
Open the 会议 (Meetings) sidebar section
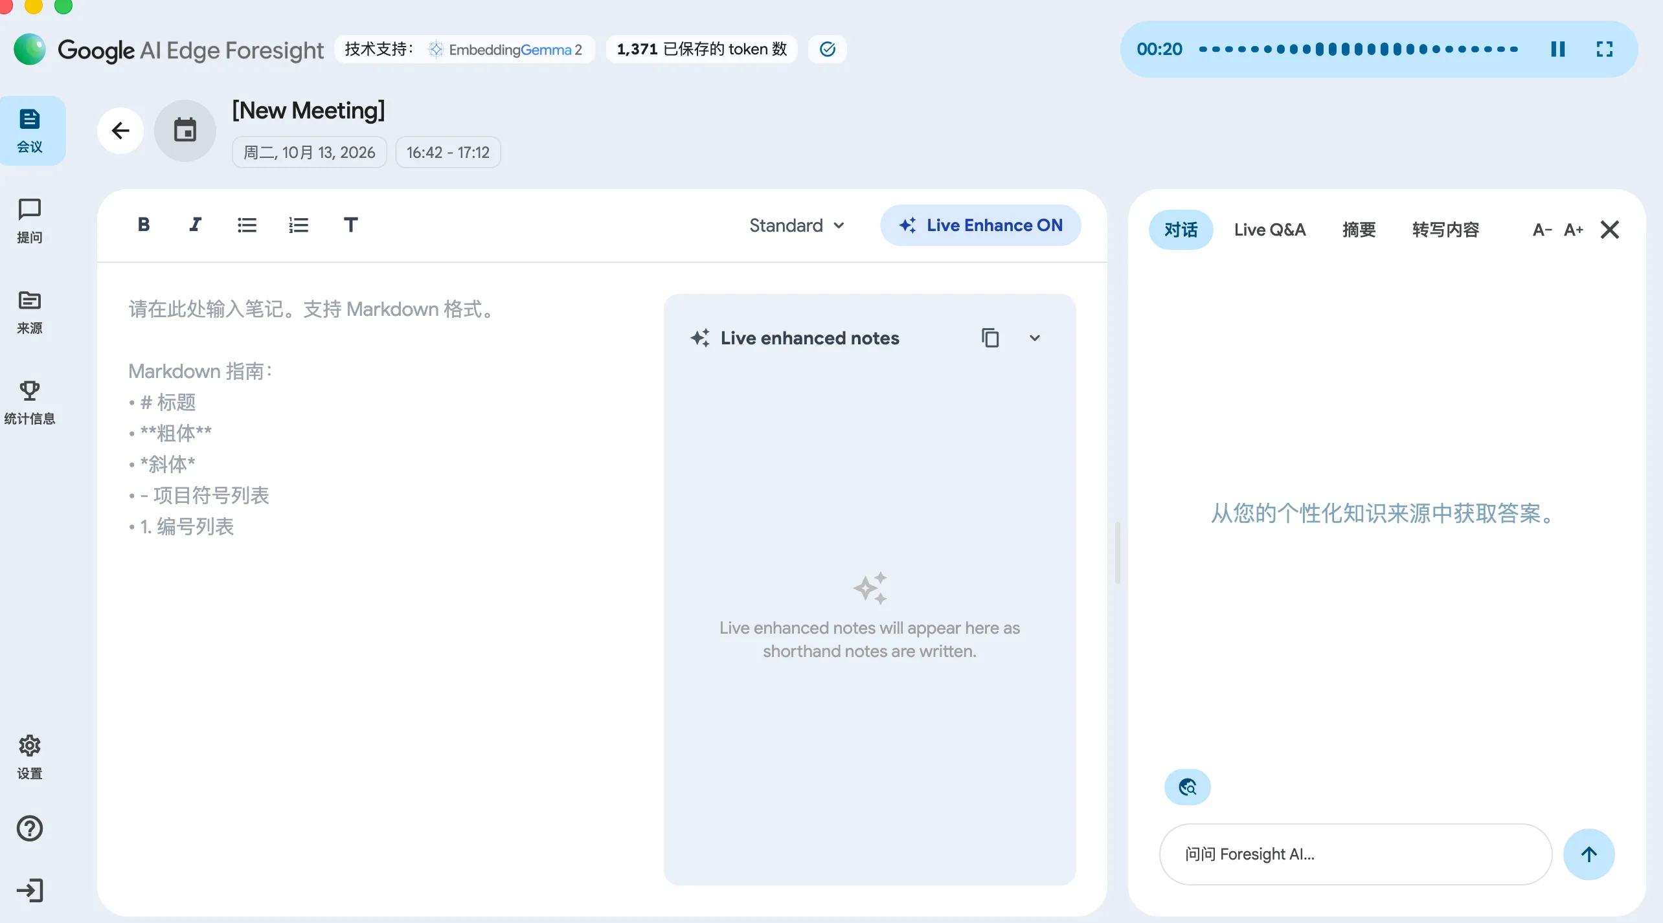[x=30, y=131]
